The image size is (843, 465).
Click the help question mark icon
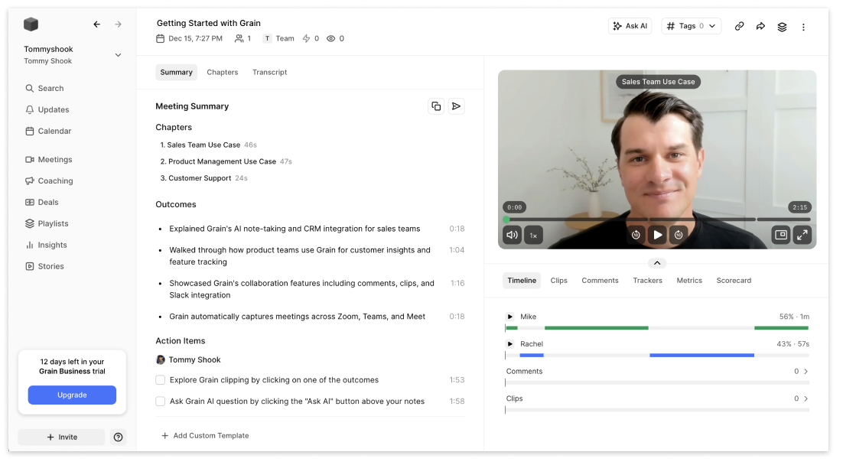(x=119, y=437)
